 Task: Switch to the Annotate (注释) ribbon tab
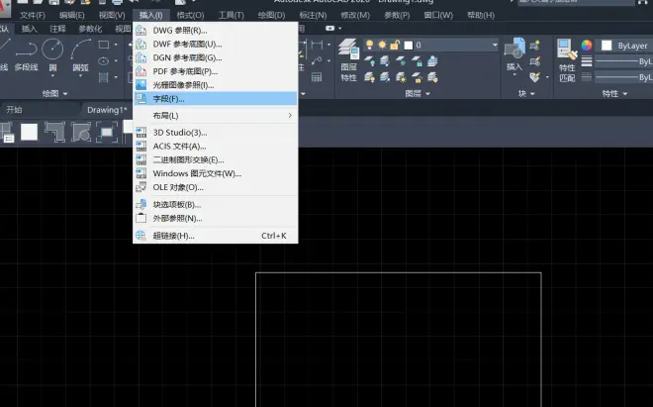[57, 29]
